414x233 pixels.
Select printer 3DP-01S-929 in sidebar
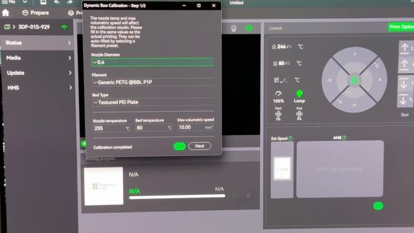[x=34, y=27]
